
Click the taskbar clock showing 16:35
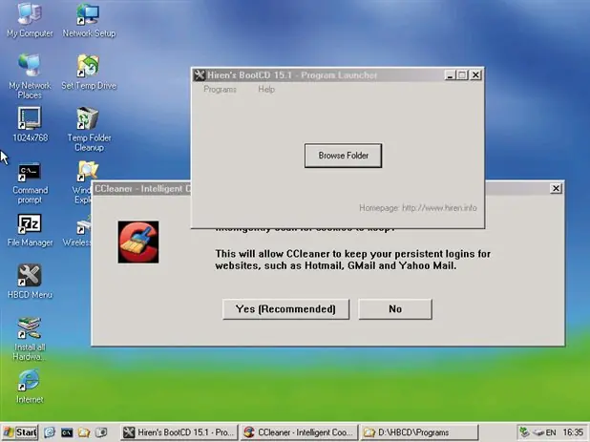pos(573,432)
